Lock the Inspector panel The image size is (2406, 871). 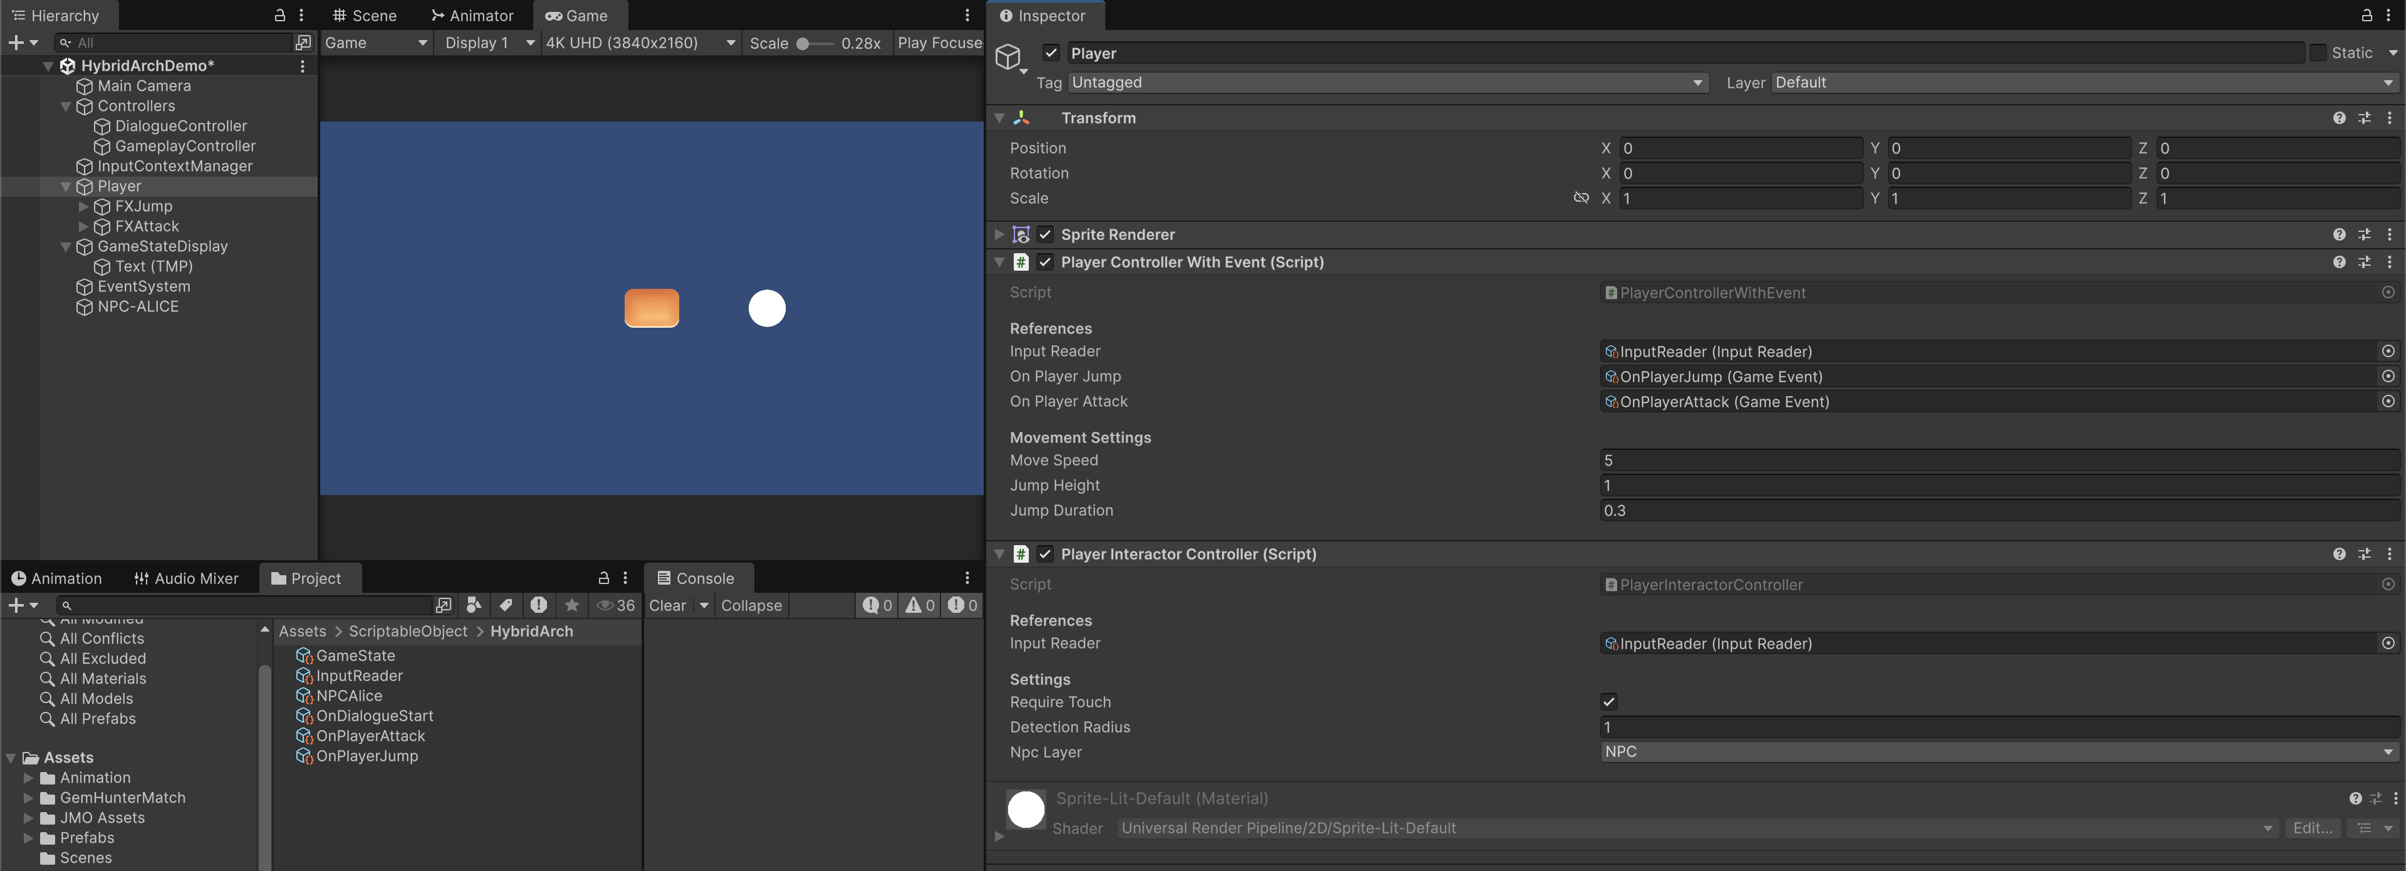tap(2367, 15)
